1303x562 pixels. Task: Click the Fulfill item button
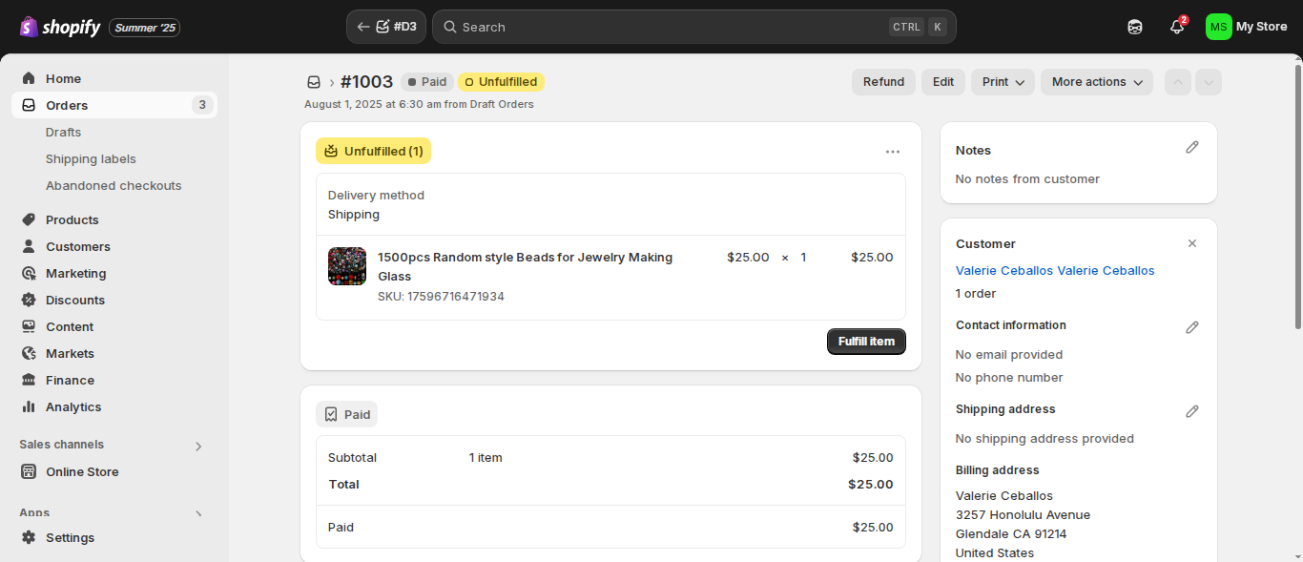tap(866, 342)
